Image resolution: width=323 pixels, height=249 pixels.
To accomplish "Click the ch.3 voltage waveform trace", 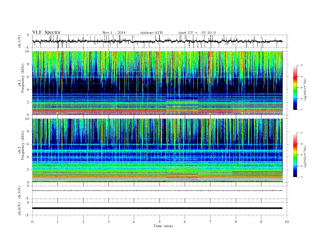I will click(157, 191).
